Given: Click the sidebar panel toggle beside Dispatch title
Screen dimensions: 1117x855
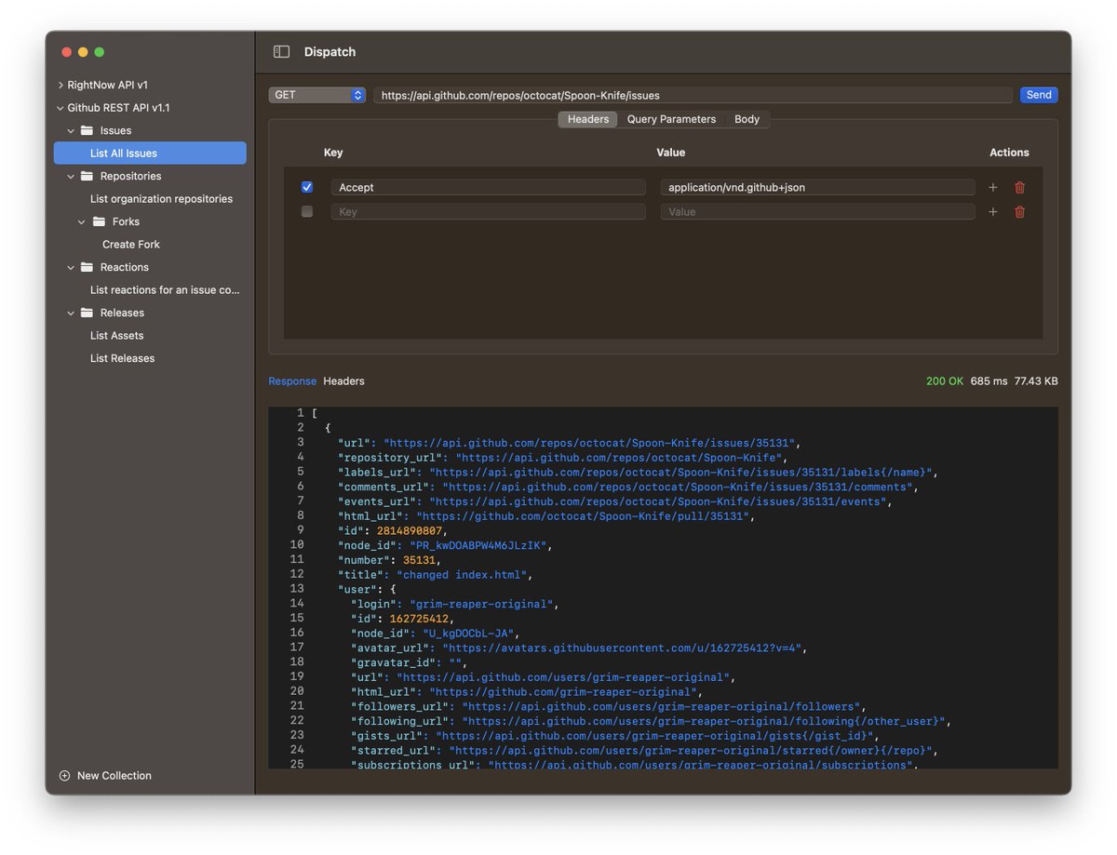Looking at the screenshot, I should [x=281, y=51].
